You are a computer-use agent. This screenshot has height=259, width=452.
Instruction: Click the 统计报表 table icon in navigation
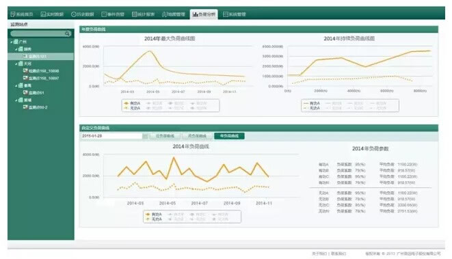(x=134, y=14)
